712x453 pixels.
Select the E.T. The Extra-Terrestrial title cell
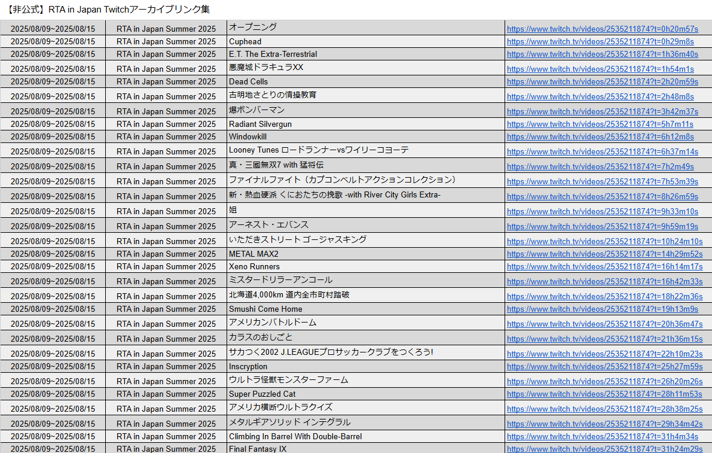tap(365, 54)
